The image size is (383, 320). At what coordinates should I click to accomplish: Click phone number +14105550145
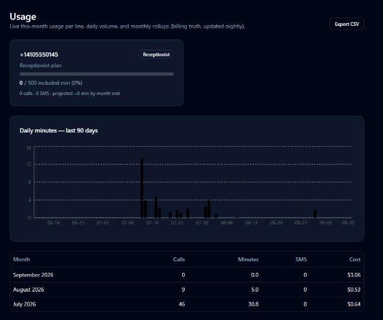coord(39,54)
